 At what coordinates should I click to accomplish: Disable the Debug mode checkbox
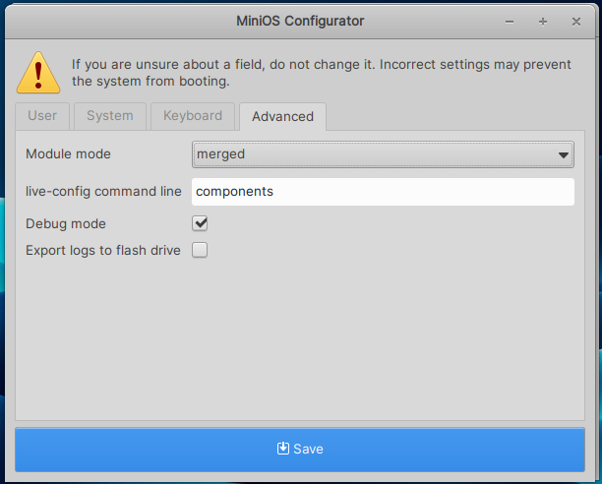[x=200, y=223]
